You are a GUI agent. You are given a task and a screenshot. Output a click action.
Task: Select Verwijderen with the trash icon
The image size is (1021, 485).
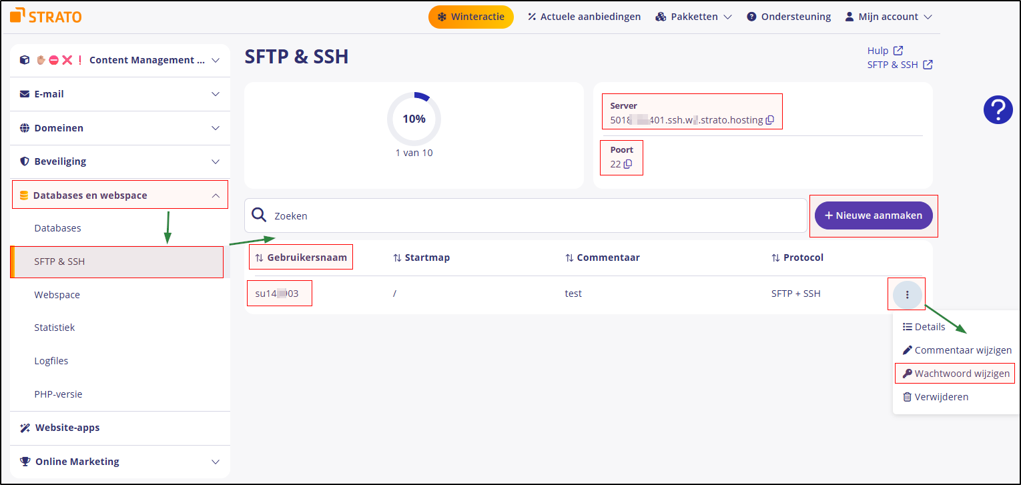(942, 396)
